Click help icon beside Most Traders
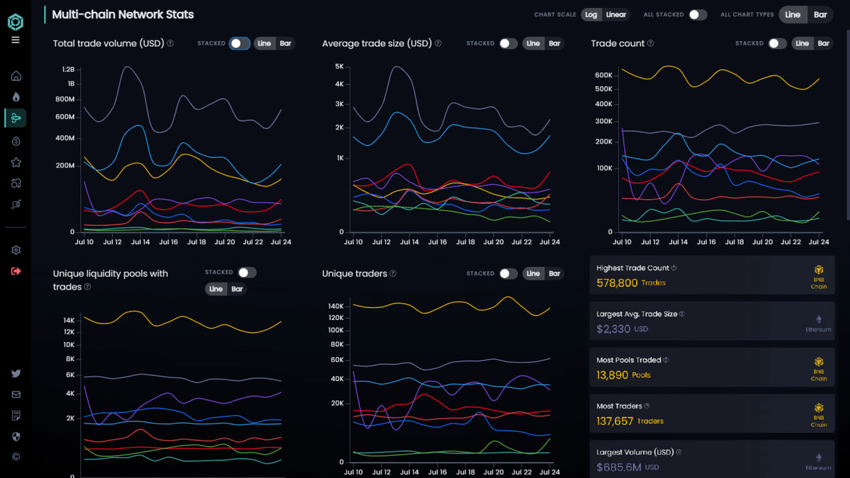Image resolution: width=850 pixels, height=478 pixels. 647,406
